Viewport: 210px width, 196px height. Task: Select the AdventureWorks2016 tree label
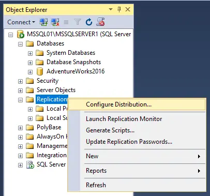[x=76, y=71]
